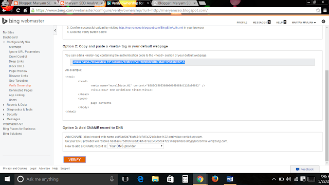Open the BingSiteAuth.xml link
Viewport: 329px width, 185px height.
(x=151, y=28)
